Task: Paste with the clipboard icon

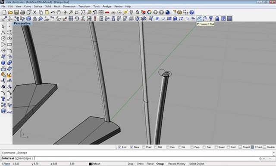Action: (47, 13)
